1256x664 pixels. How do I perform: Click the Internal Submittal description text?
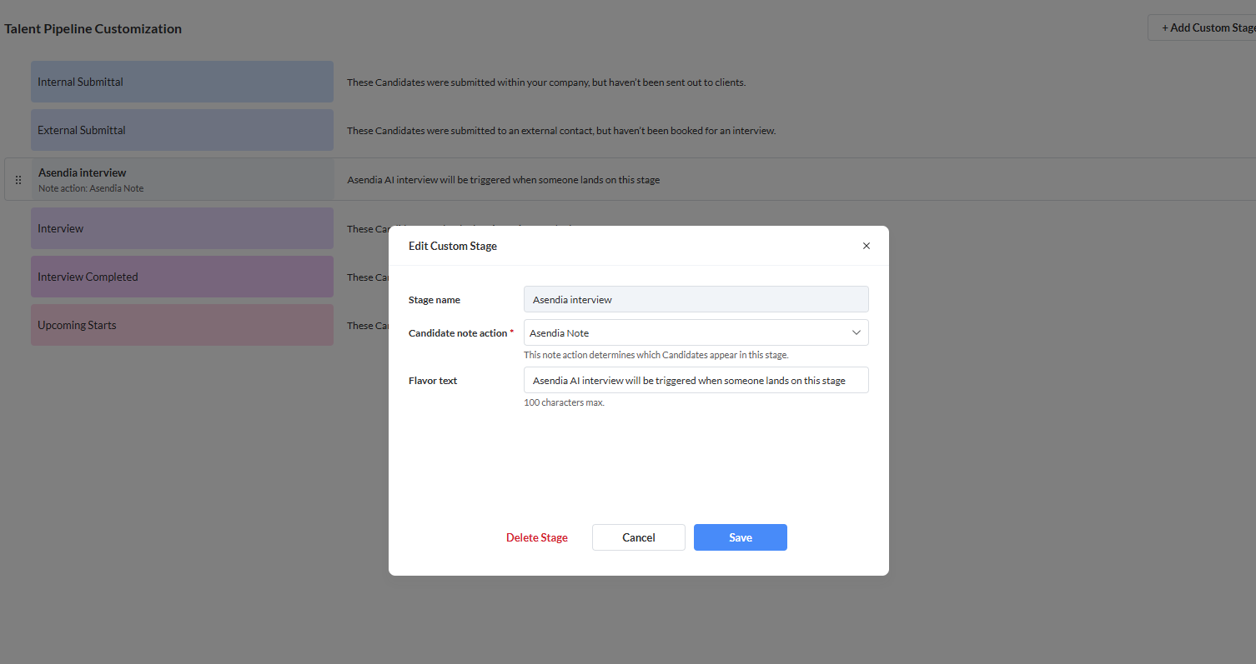[x=546, y=82]
